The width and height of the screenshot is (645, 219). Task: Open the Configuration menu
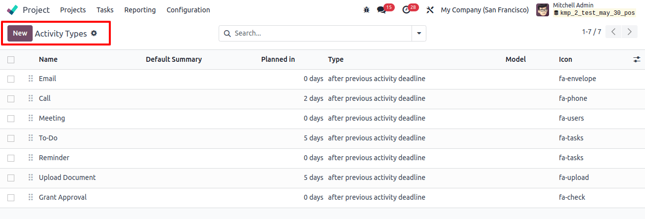tap(188, 10)
